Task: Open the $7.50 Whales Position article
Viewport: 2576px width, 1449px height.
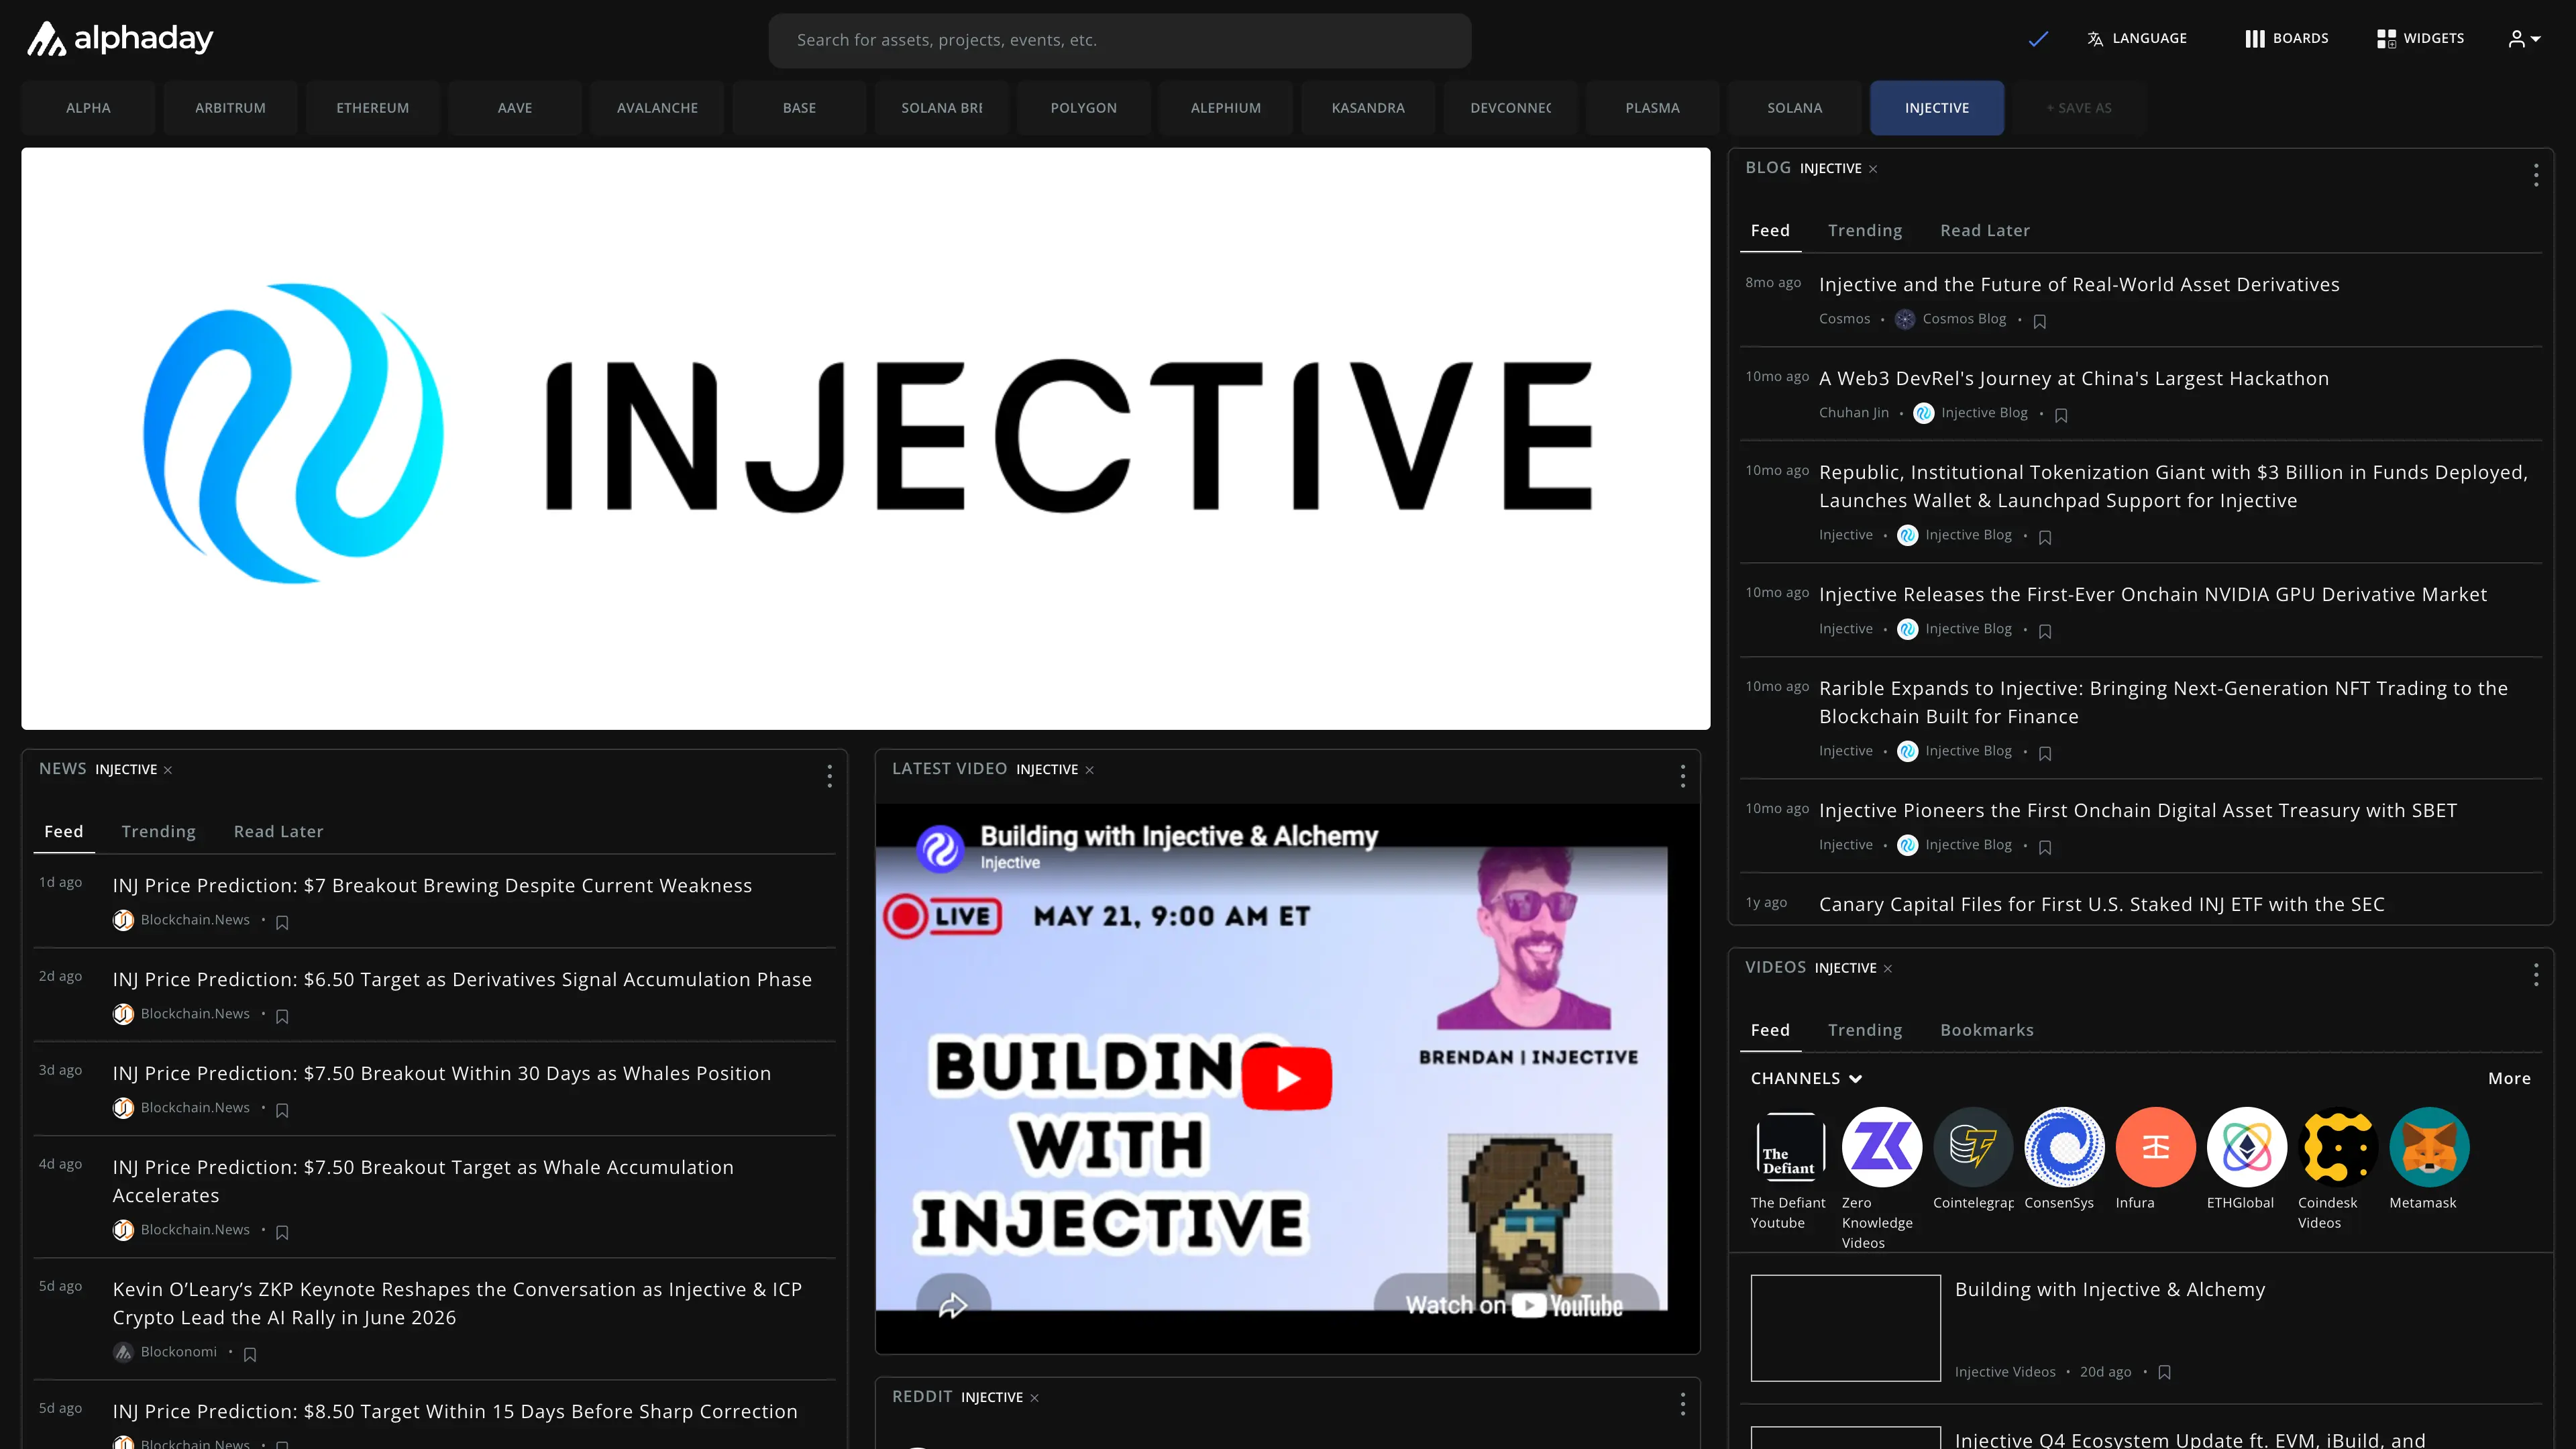Action: point(441,1074)
